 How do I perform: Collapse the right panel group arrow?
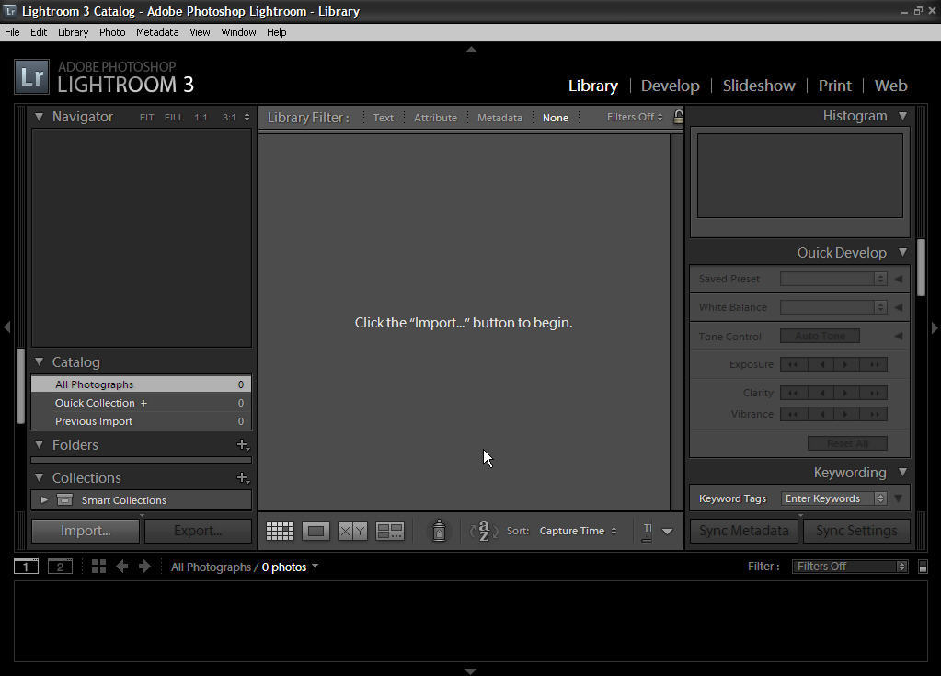click(935, 327)
